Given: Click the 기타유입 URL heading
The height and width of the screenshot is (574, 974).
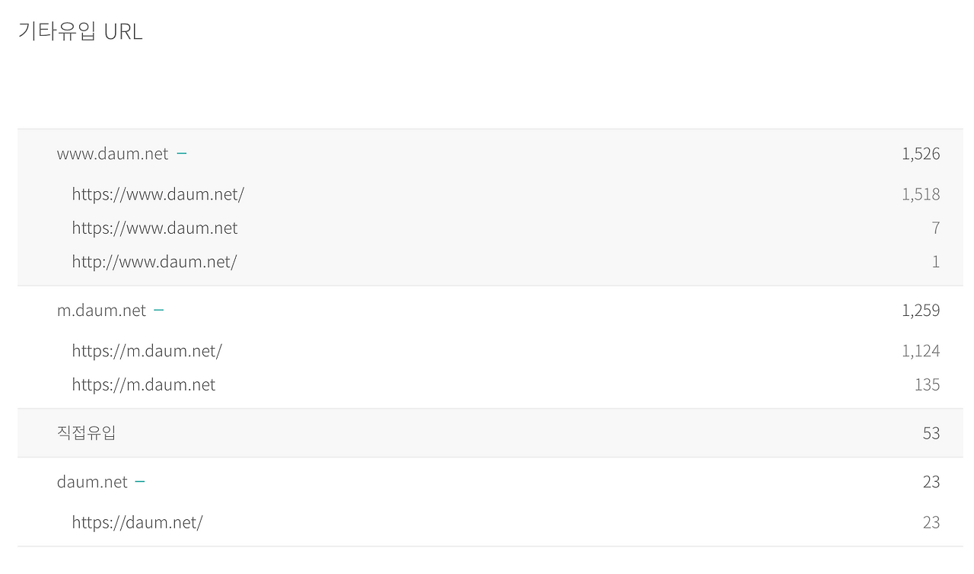Looking at the screenshot, I should [80, 31].
